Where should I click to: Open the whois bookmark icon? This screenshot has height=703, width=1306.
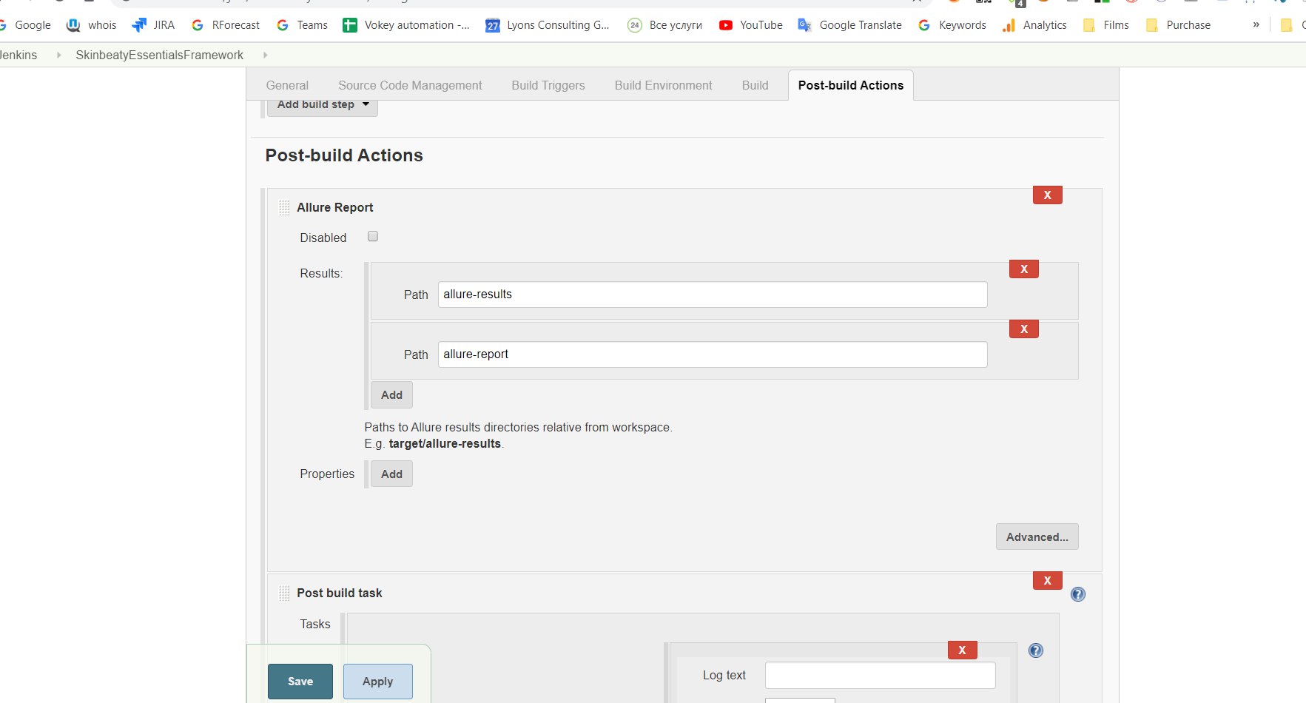(73, 25)
